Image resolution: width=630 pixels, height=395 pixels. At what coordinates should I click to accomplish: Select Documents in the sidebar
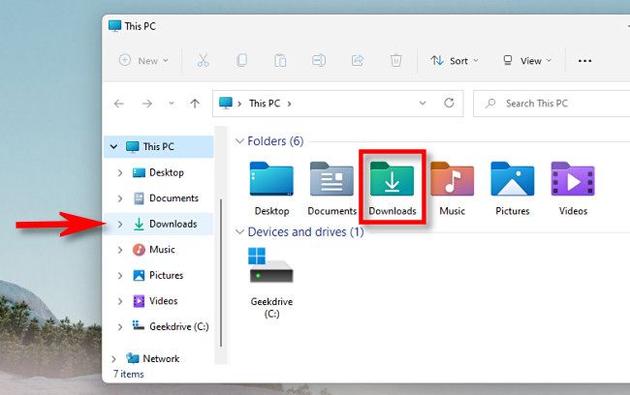click(159, 198)
